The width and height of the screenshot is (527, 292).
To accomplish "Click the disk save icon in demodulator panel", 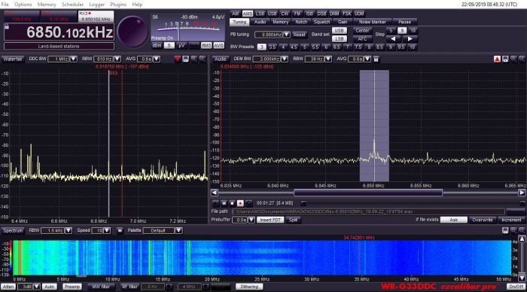I will [x=505, y=59].
